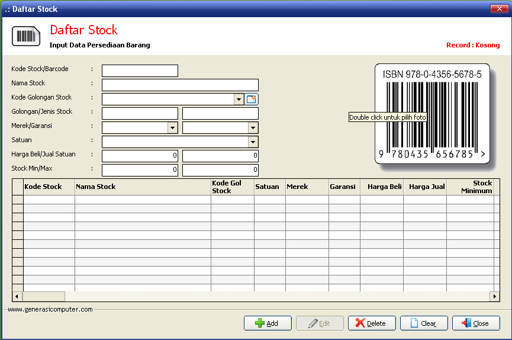Click the Nama Stock text field
This screenshot has height=340, width=512.
click(x=180, y=85)
